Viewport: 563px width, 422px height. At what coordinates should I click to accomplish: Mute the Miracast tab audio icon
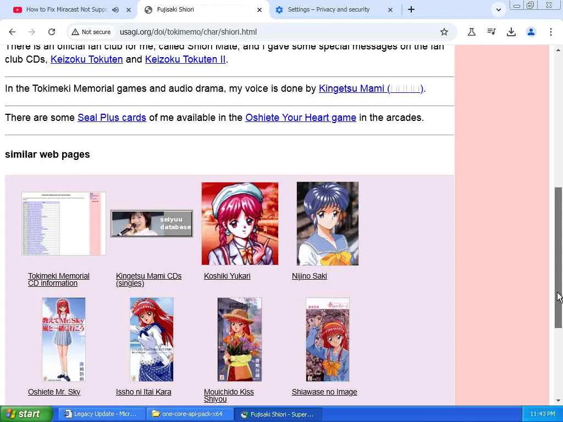115,10
